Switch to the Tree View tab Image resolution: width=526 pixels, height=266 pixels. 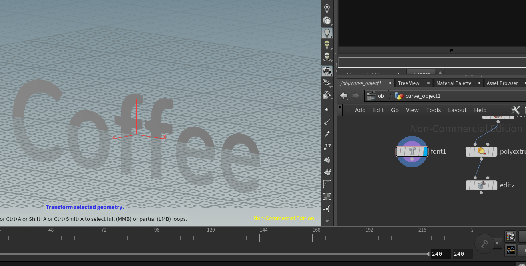pyautogui.click(x=409, y=83)
